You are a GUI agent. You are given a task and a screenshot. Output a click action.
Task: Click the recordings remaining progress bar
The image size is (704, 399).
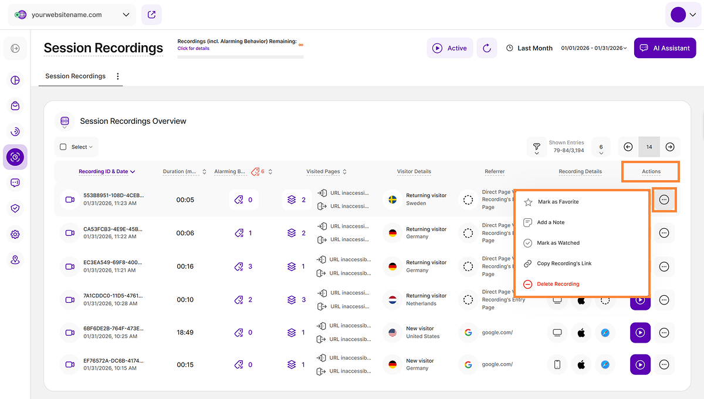click(x=241, y=57)
